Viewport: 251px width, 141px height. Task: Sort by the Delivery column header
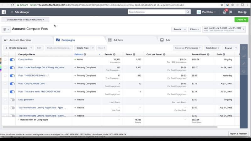[x=78, y=54]
